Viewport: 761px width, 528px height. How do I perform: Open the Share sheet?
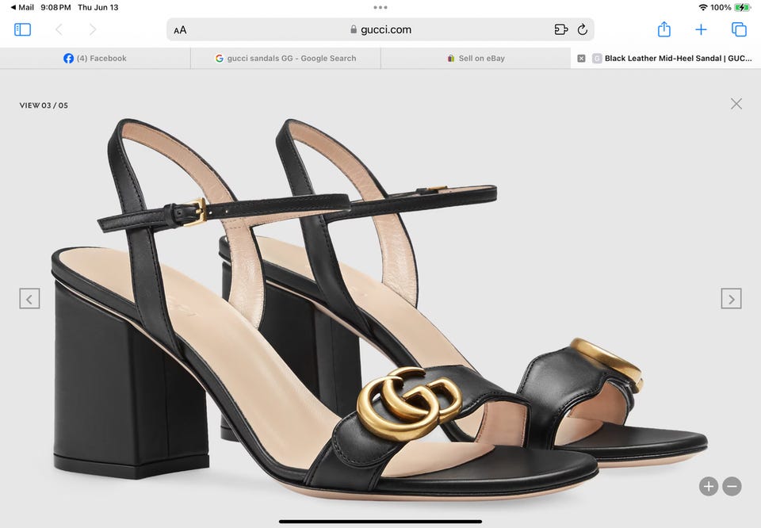[x=664, y=29]
